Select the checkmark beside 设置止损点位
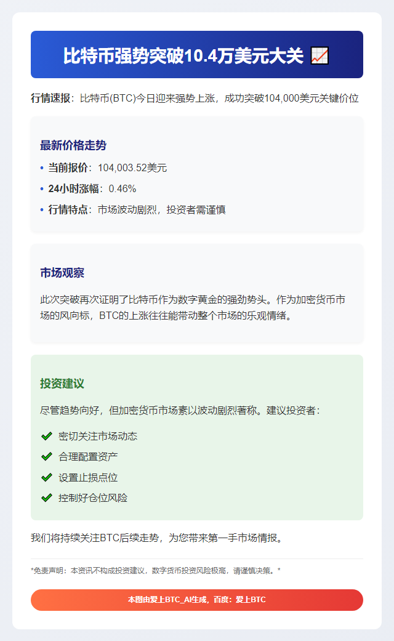 click(46, 477)
